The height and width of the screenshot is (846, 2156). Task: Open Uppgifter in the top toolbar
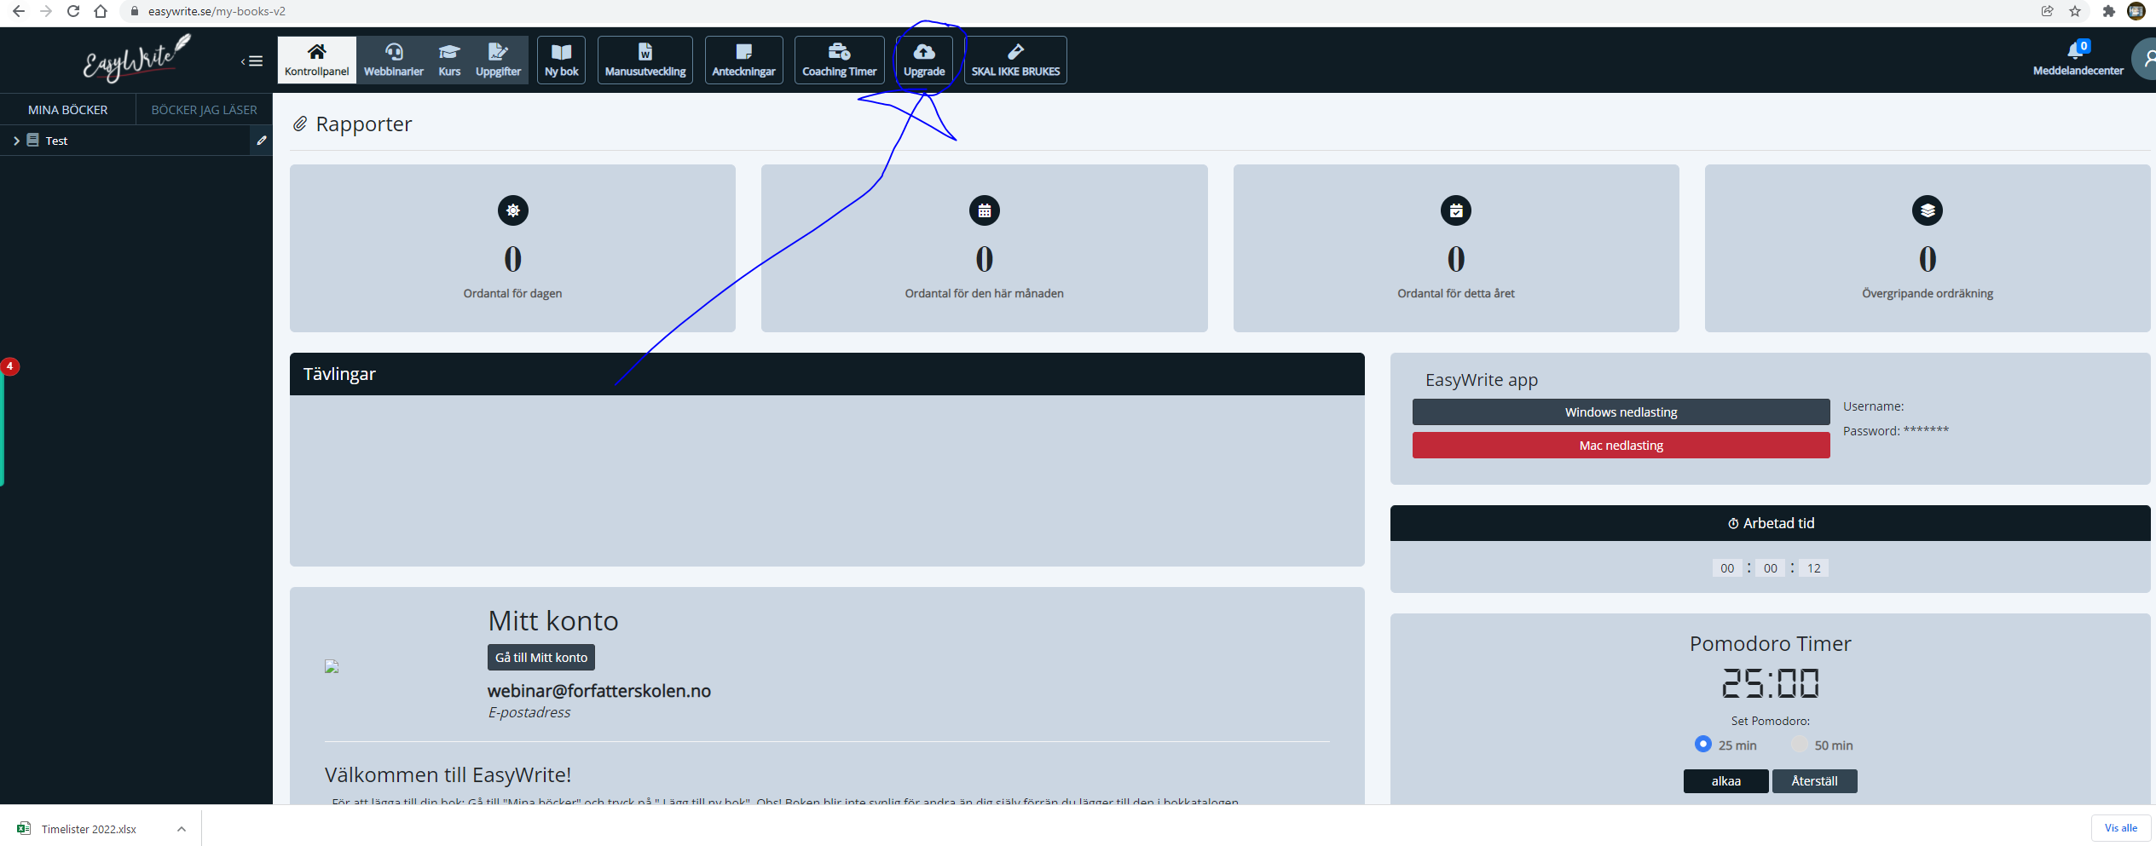498,60
